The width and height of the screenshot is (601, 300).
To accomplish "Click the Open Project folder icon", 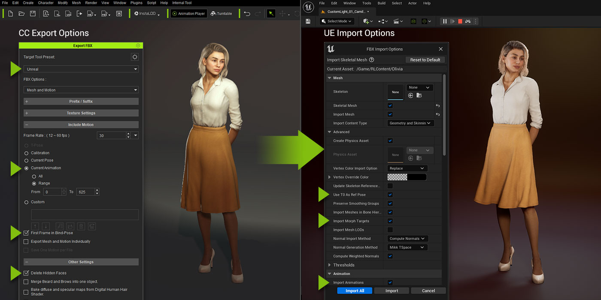I will pos(21,14).
